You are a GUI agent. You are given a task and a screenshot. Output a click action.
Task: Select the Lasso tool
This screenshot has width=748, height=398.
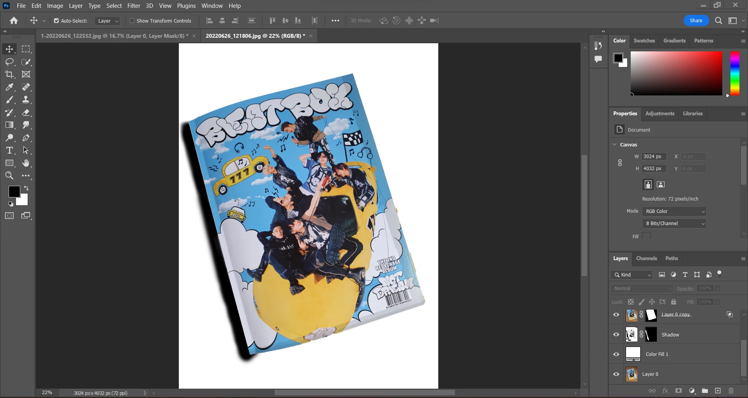click(x=9, y=62)
